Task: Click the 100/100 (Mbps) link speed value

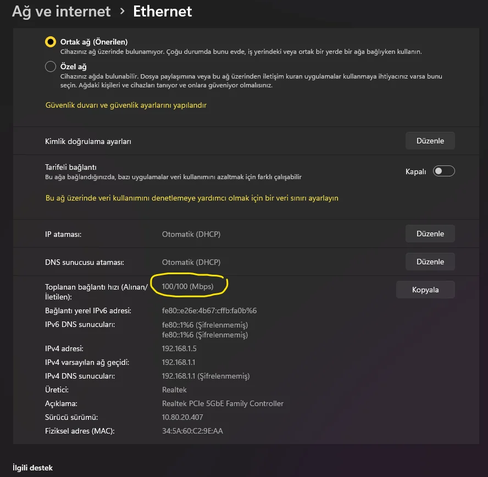Action: (187, 286)
